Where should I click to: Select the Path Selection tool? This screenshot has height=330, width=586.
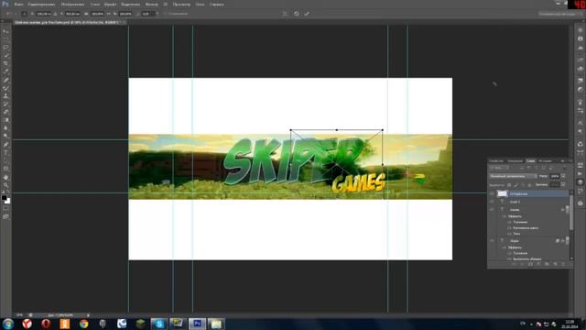tap(5, 161)
